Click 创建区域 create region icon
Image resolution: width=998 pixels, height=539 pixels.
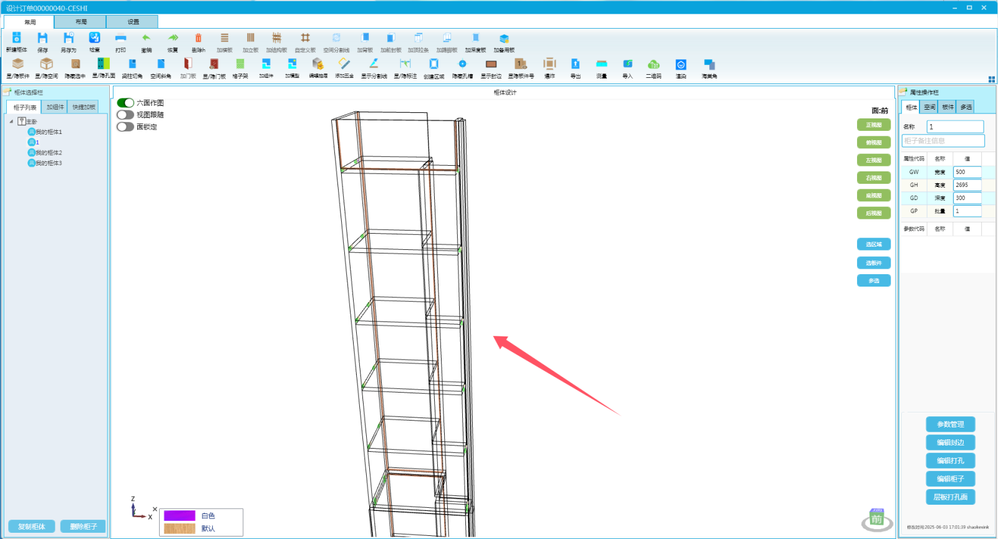(434, 64)
